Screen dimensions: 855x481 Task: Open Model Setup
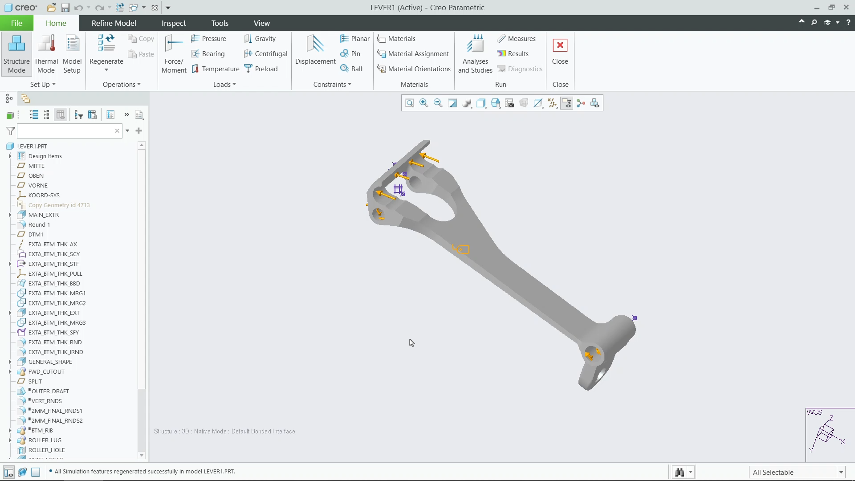point(72,54)
